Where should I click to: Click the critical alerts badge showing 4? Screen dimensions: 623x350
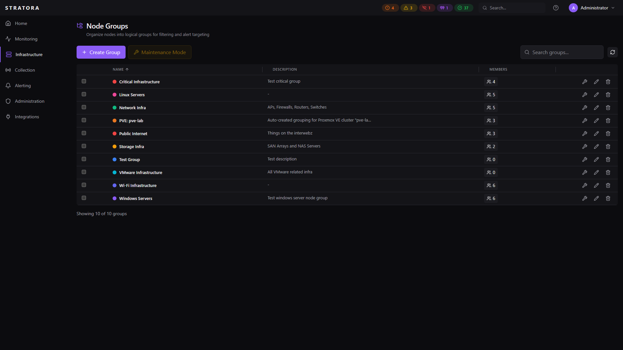[x=390, y=8]
